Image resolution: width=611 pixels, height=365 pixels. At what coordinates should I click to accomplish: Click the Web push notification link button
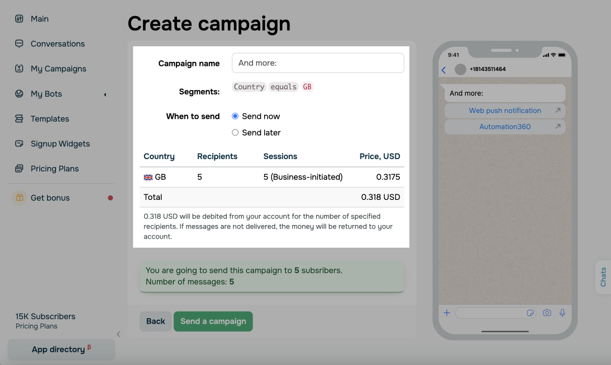[505, 111]
